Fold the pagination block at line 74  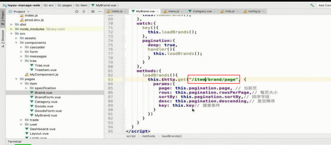124,41
